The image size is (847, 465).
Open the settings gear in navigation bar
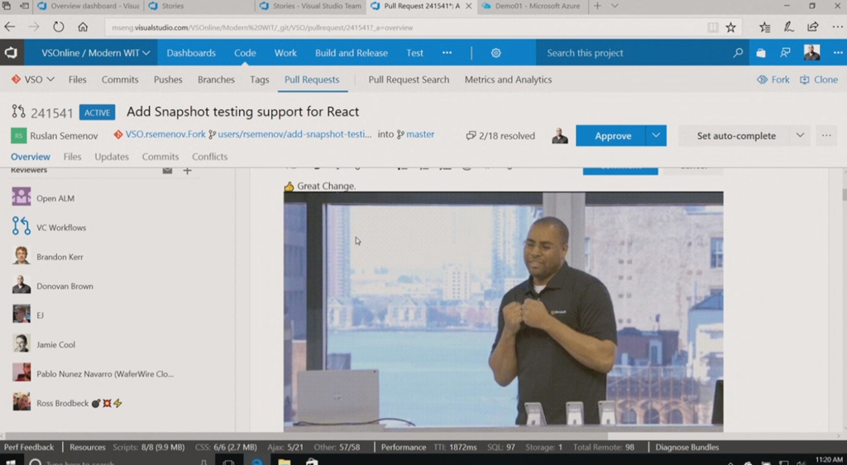point(495,53)
